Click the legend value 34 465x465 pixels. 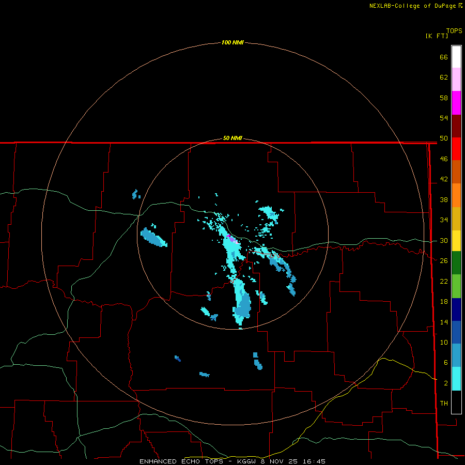tap(444, 220)
